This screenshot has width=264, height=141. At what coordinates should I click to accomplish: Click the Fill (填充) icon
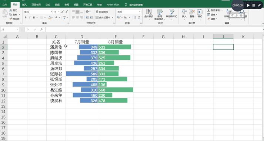pyautogui.click(x=208, y=15)
